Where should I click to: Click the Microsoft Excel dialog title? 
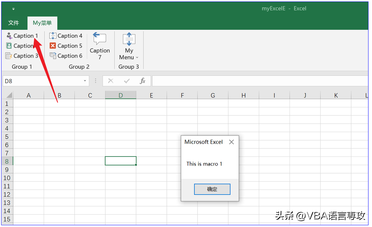pos(204,142)
